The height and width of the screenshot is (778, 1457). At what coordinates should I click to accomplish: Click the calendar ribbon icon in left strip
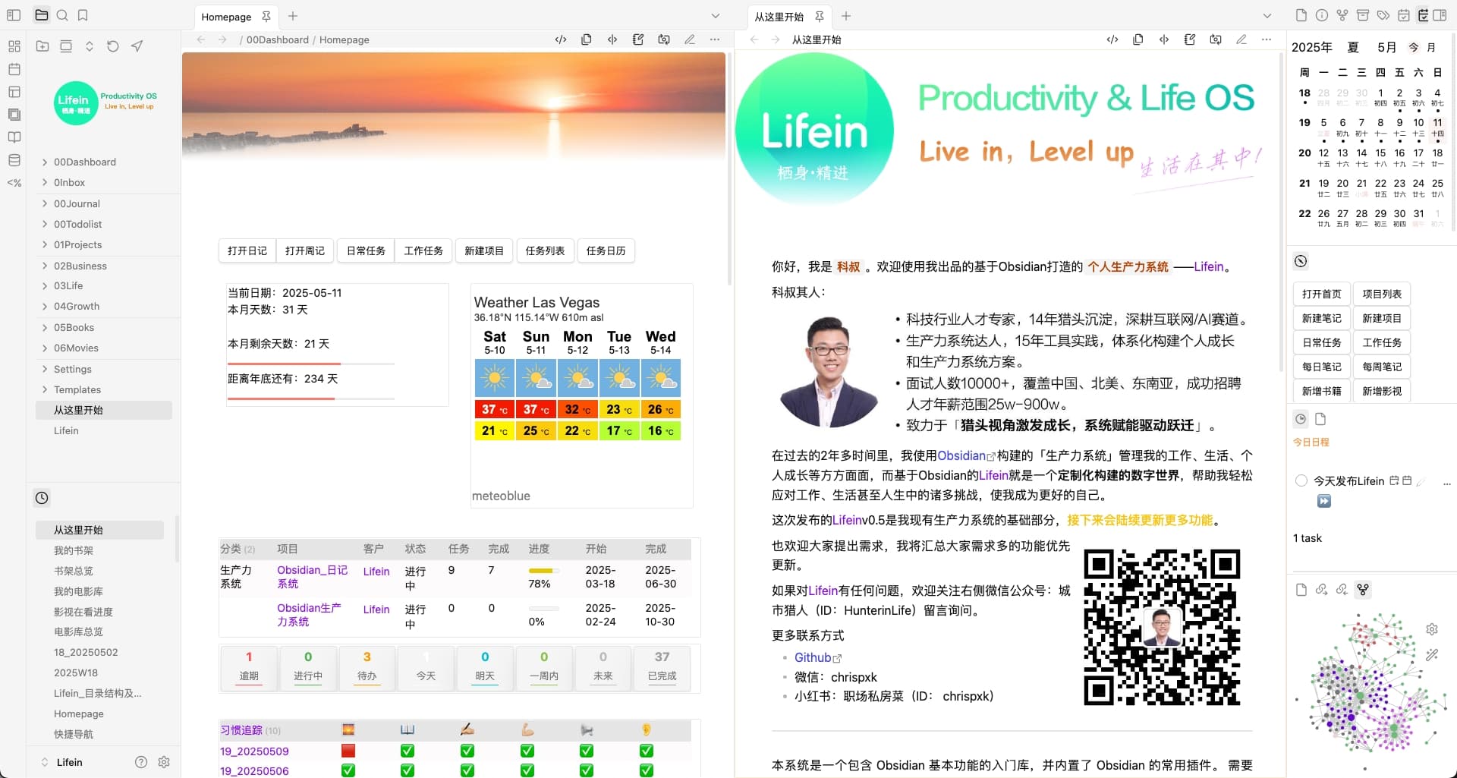point(14,69)
